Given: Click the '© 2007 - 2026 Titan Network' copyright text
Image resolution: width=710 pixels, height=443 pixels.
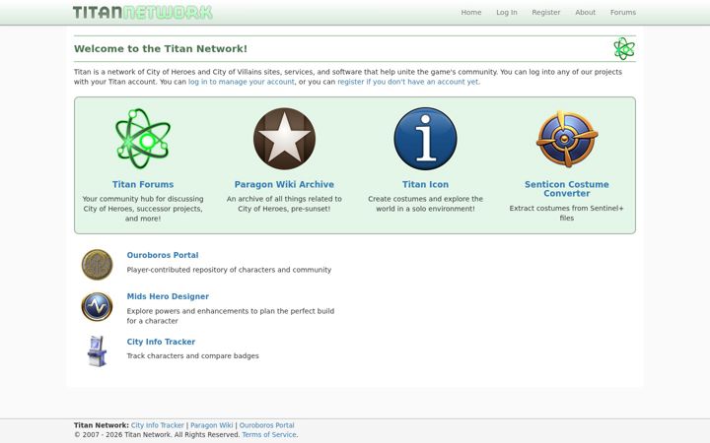Looking at the screenshot, I should pyautogui.click(x=157, y=434).
